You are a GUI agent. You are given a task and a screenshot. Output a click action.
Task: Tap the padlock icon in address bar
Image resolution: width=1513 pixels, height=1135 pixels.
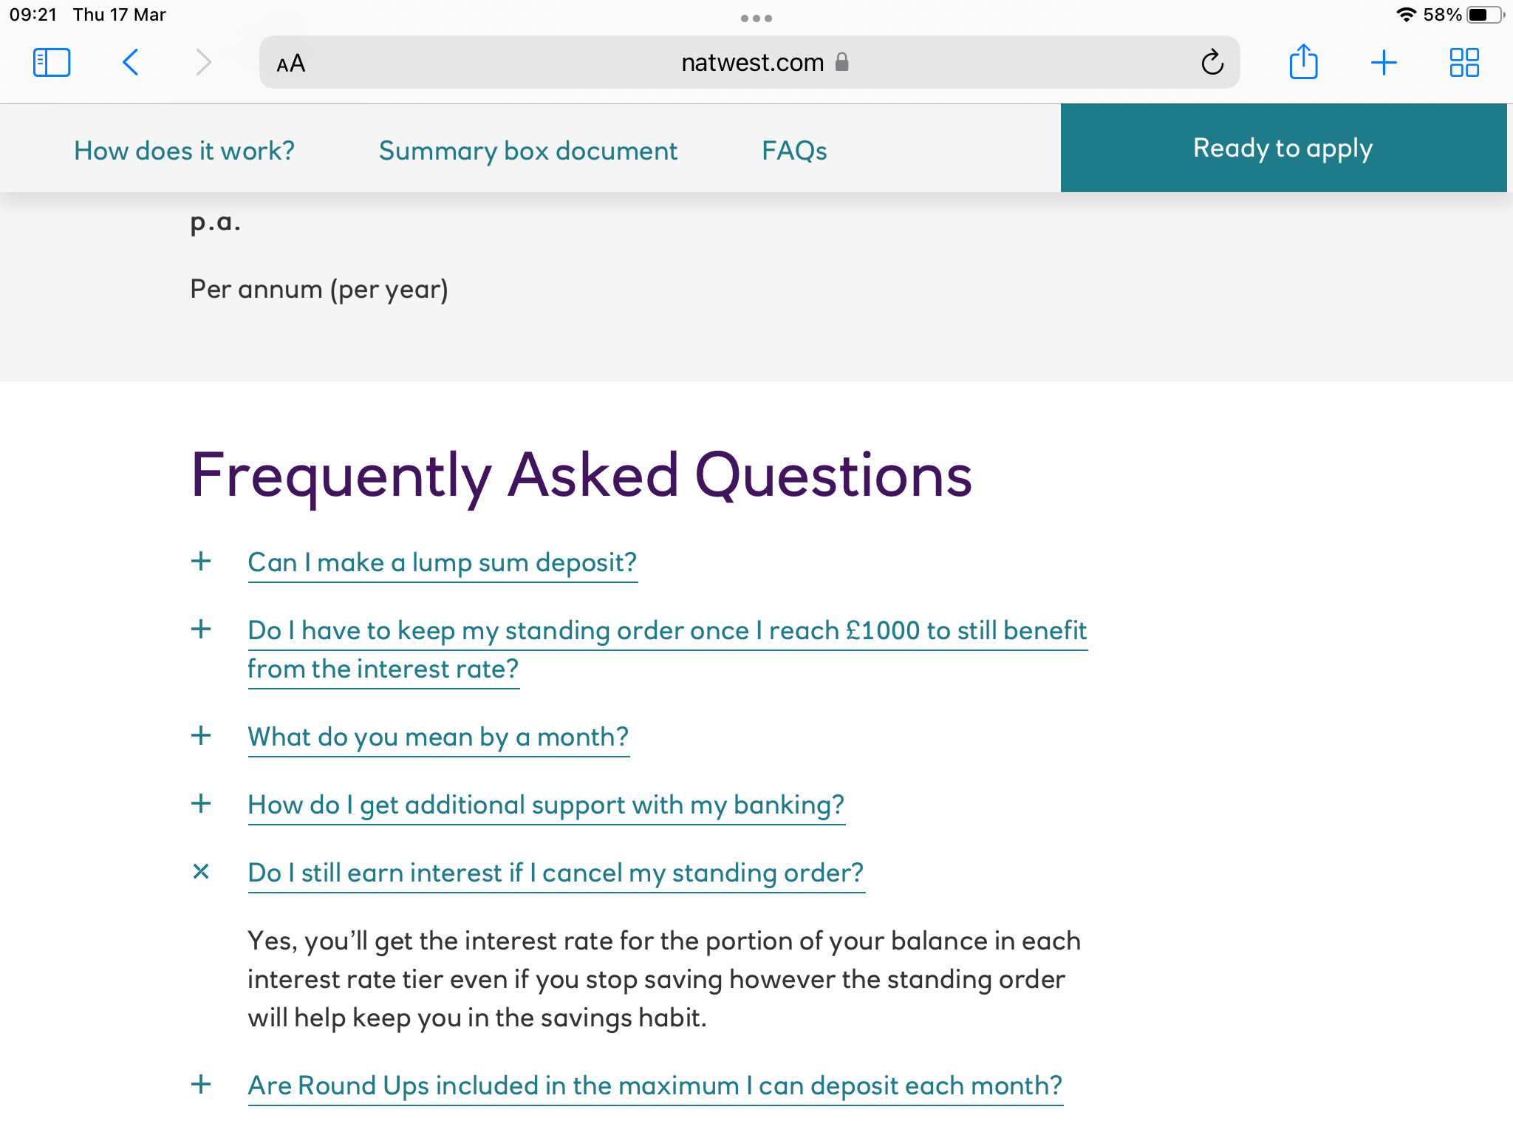(x=841, y=62)
